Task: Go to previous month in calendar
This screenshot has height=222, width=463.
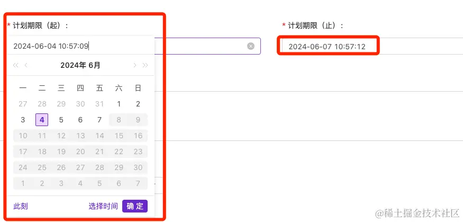Action: click(x=26, y=65)
